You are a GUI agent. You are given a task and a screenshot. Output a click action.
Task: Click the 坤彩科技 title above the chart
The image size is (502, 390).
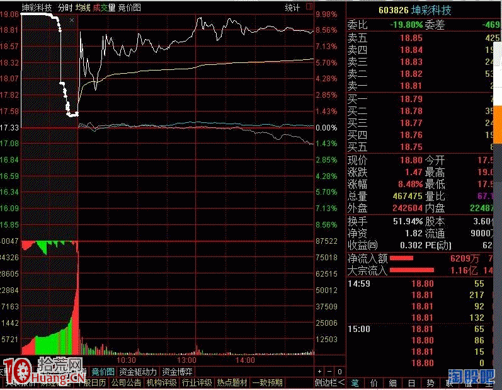(37, 8)
